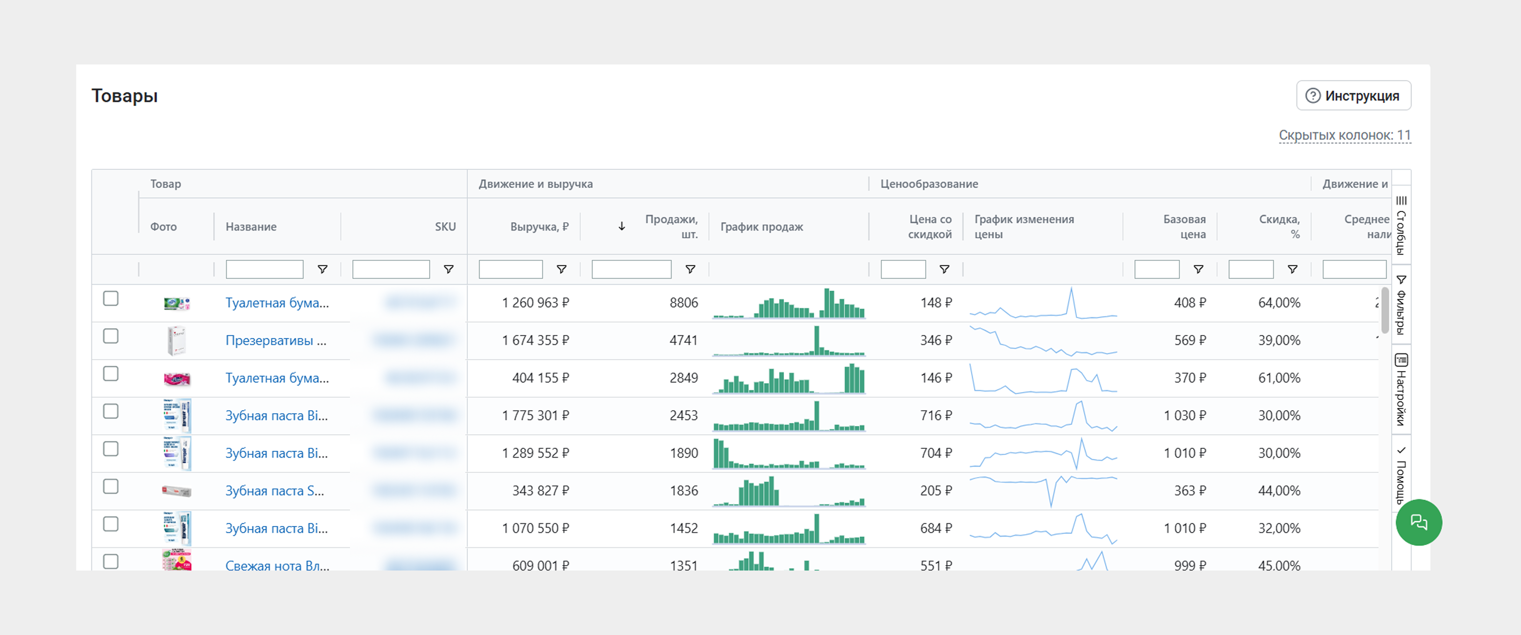Open the Продажи column filter icon
This screenshot has height=635, width=1521.
690,269
